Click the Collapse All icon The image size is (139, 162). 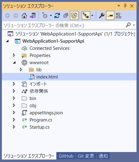[66, 16]
